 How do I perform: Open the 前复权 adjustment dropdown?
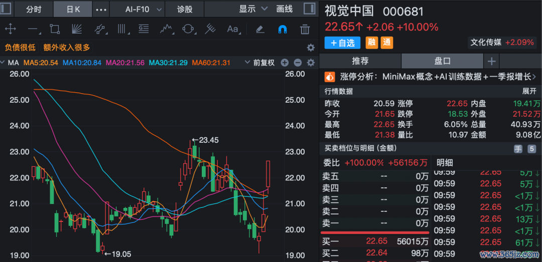(259, 63)
